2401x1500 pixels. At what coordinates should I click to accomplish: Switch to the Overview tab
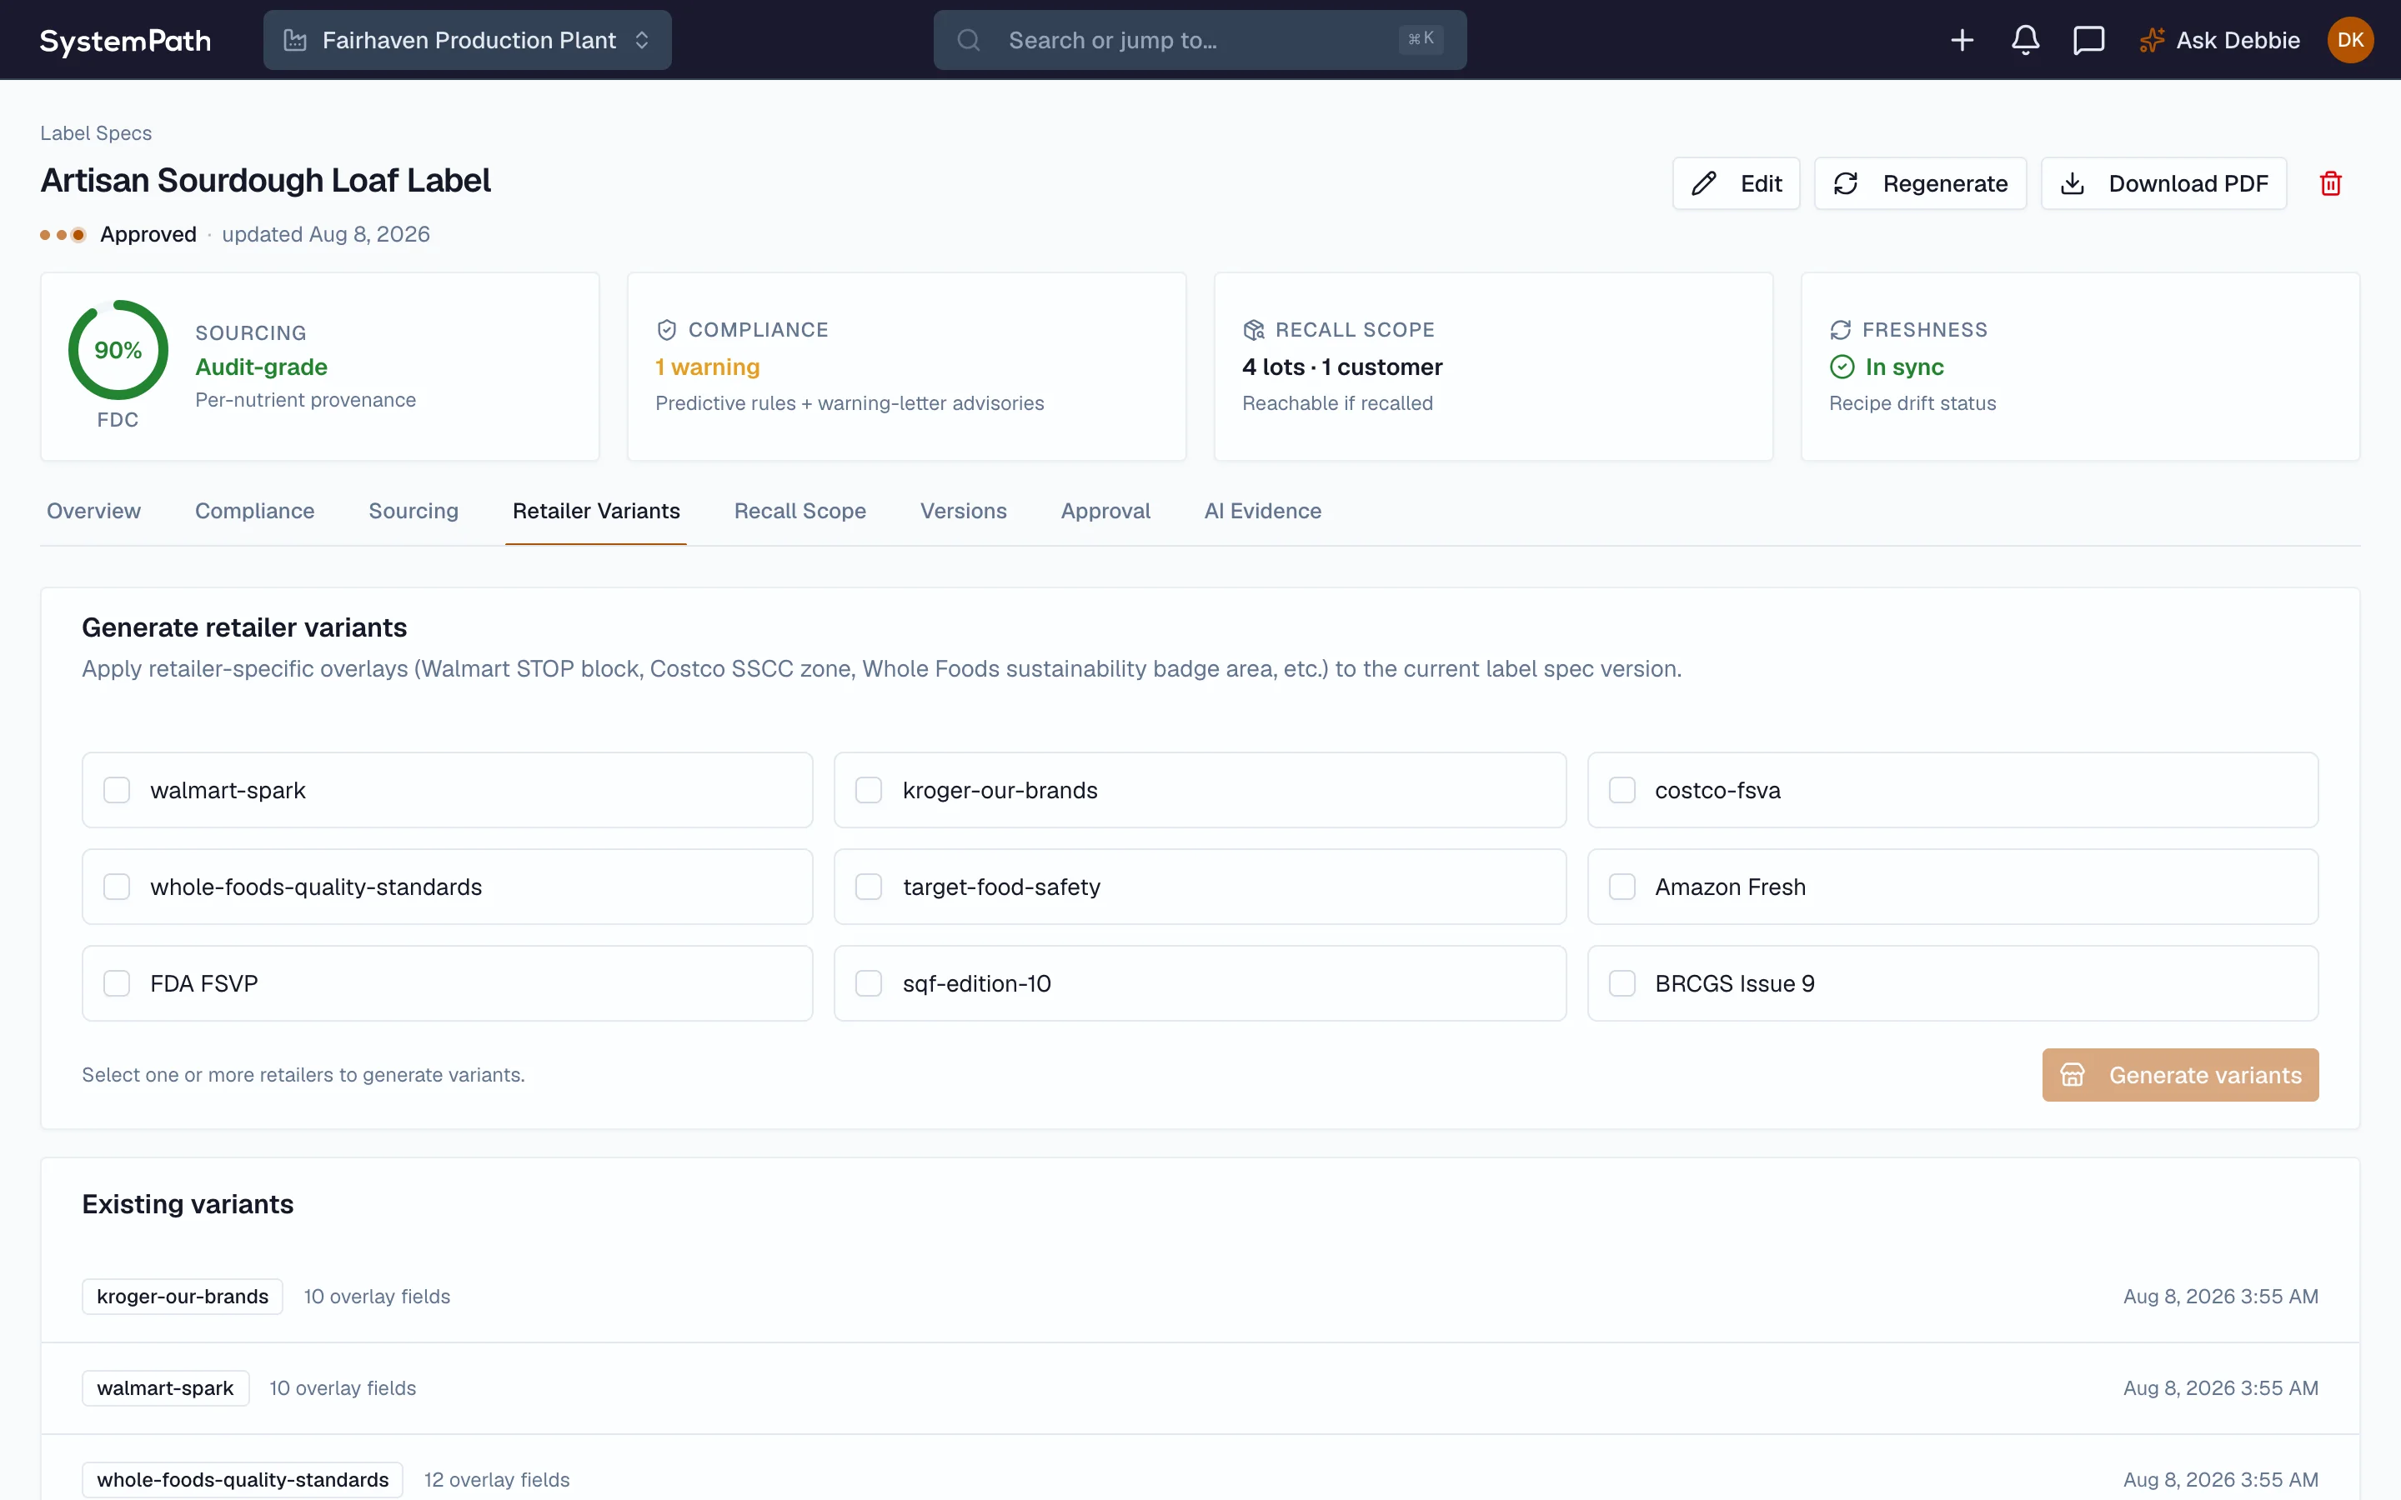[x=94, y=511]
